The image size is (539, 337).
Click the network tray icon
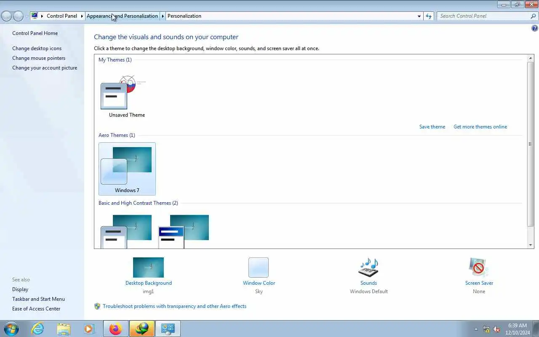coord(486,329)
